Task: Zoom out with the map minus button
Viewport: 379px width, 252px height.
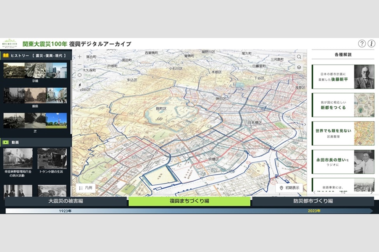Action: tap(80, 65)
